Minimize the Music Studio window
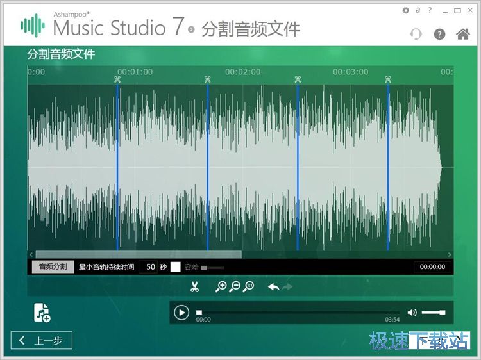 (x=445, y=11)
